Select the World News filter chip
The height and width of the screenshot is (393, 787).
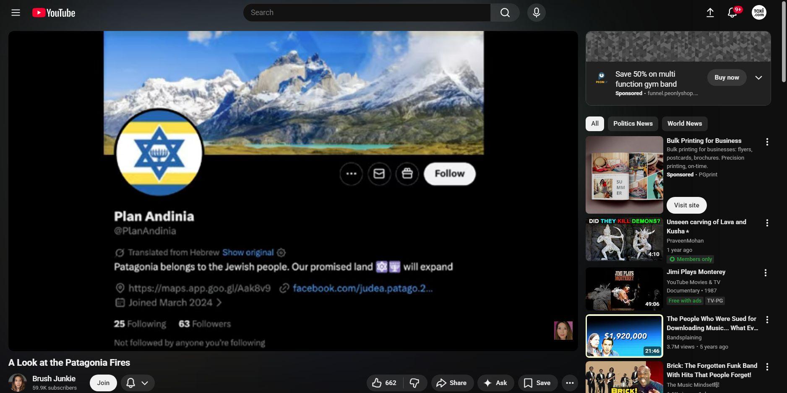pyautogui.click(x=684, y=124)
